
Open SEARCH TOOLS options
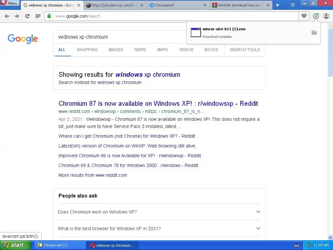[x=245, y=50]
